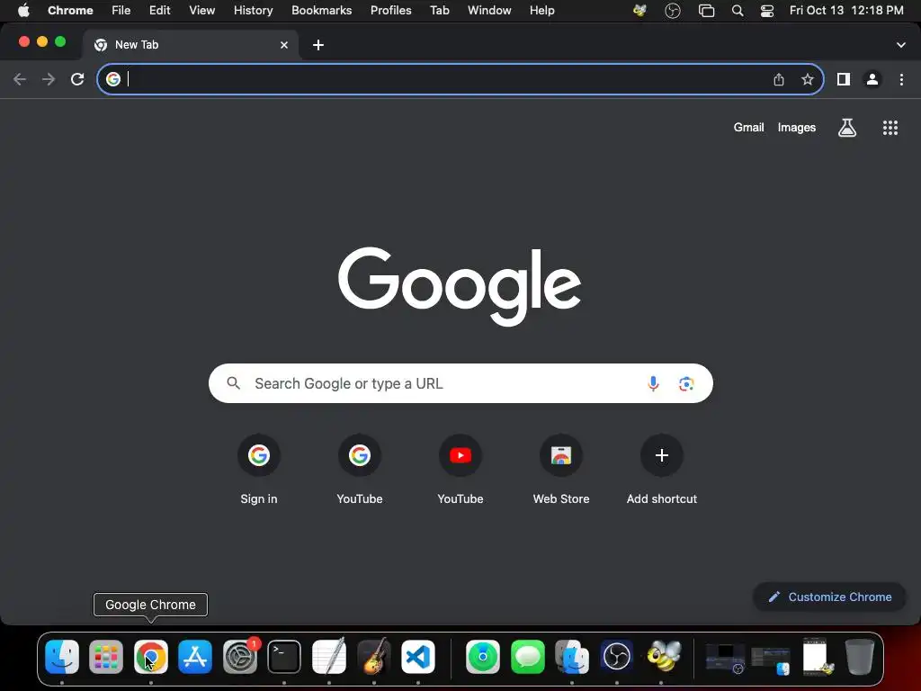Open the Google apps grid

tap(890, 128)
